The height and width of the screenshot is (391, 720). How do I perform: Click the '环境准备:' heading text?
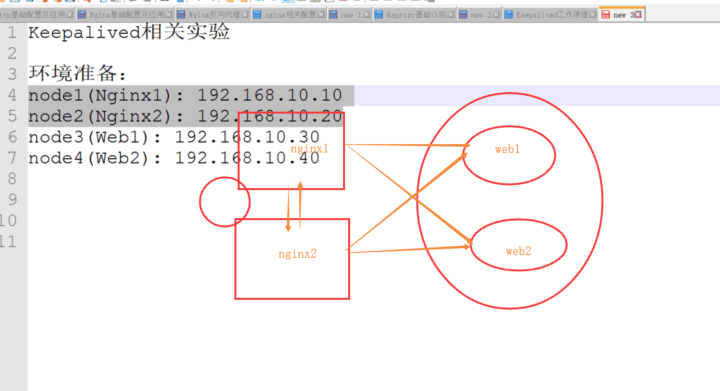tap(77, 73)
